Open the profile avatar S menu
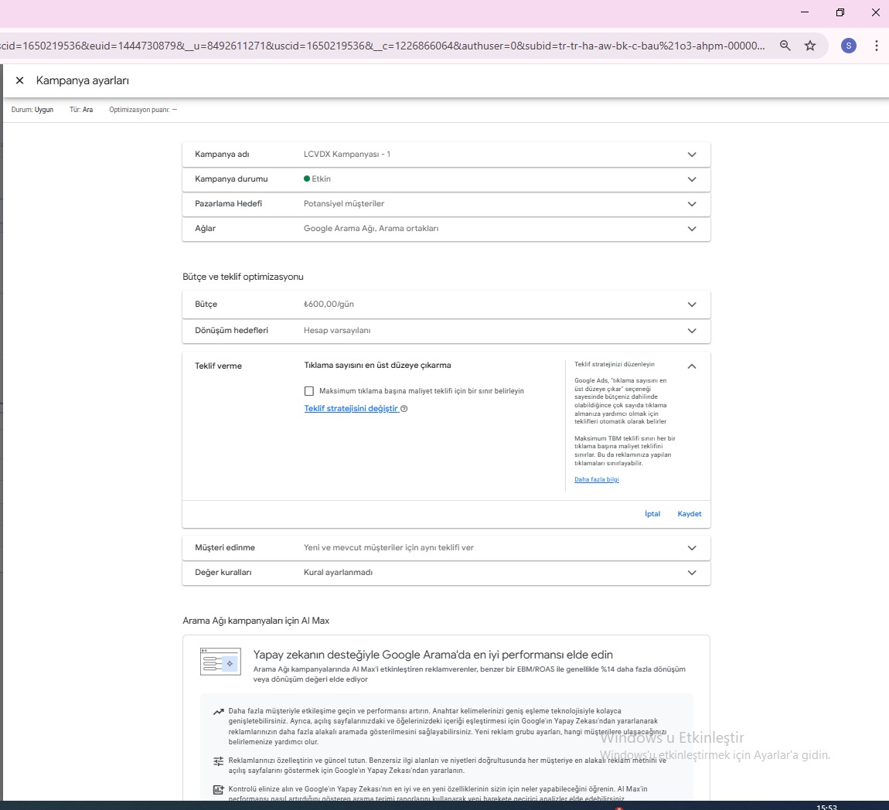The image size is (889, 810). point(849,46)
